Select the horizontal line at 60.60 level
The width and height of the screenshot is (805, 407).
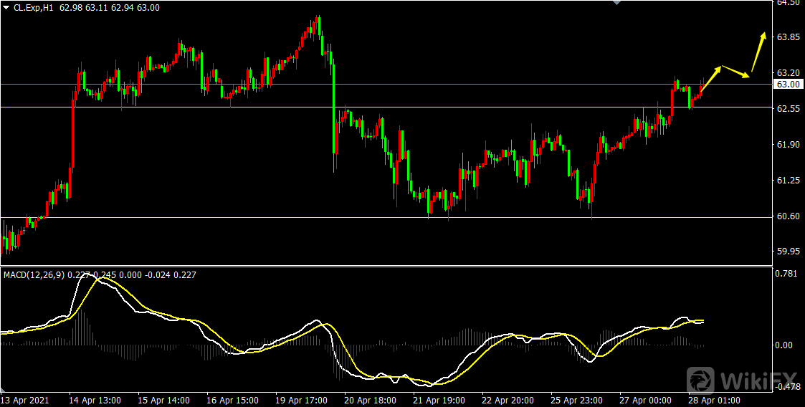click(x=215, y=217)
